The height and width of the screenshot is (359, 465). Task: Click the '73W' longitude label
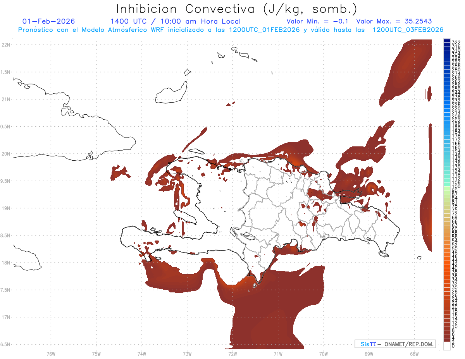pos(187,354)
